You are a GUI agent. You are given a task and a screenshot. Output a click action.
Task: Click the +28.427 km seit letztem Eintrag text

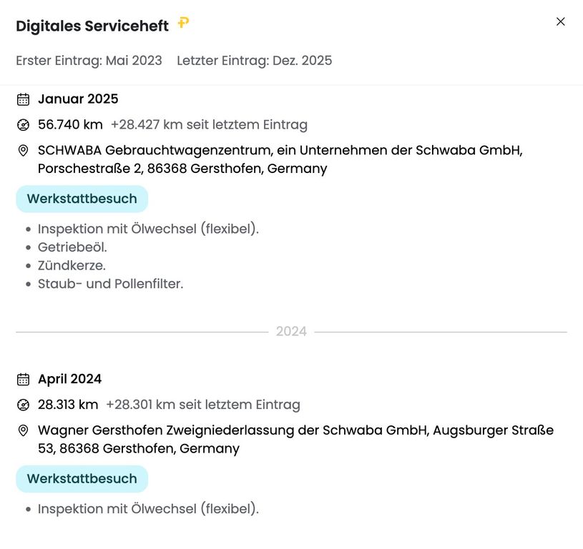209,125
